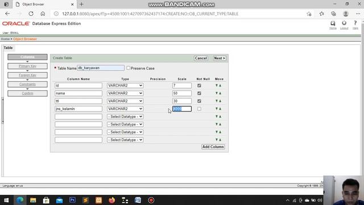Click the Next > button

pos(220,58)
